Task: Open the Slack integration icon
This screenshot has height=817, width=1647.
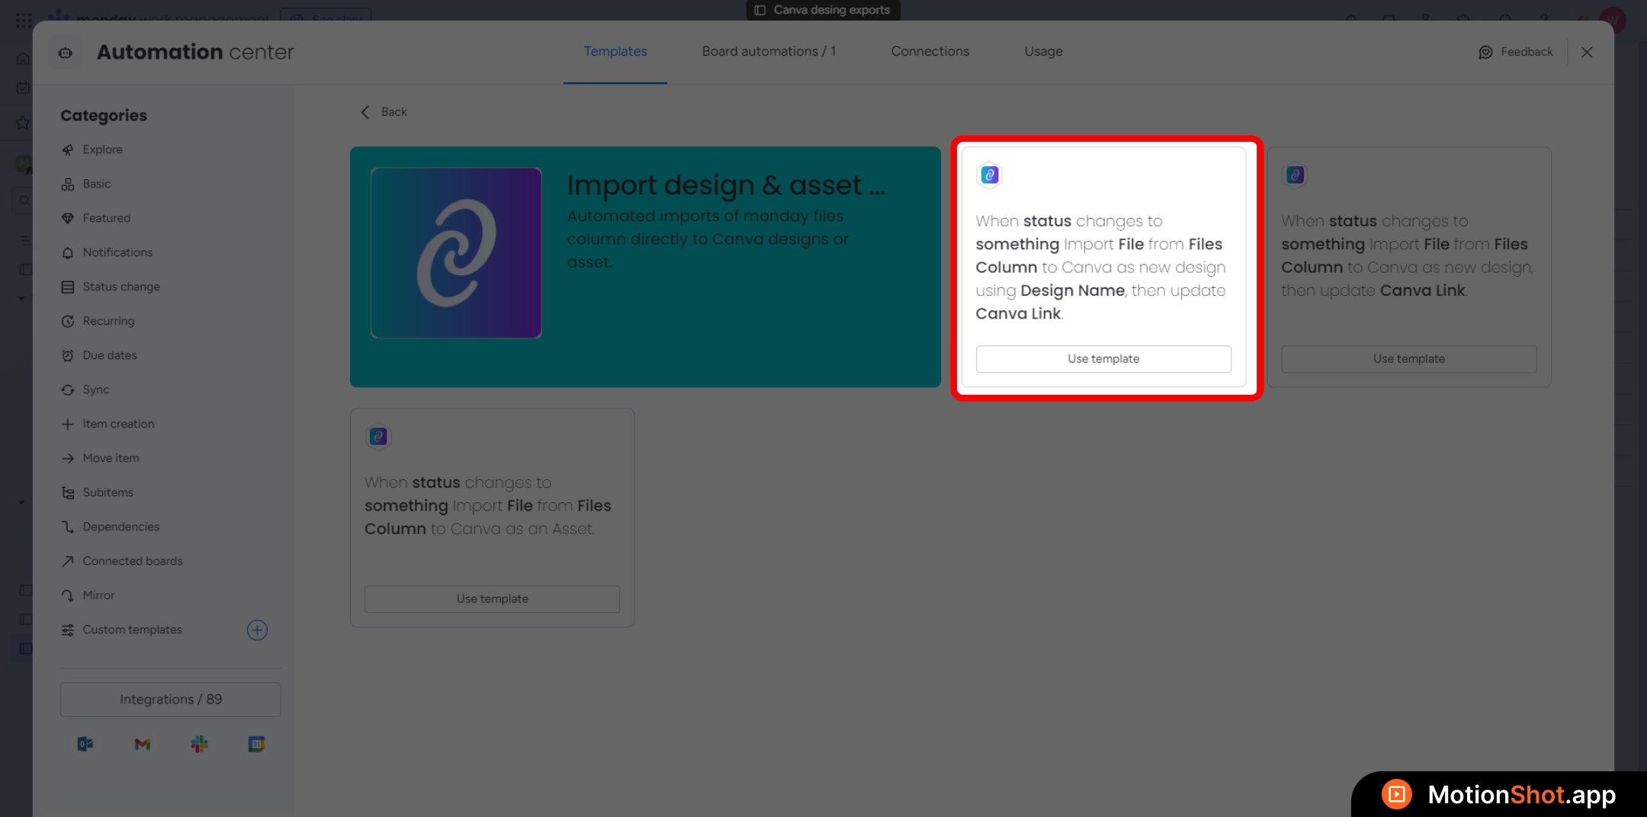Action: point(199,744)
